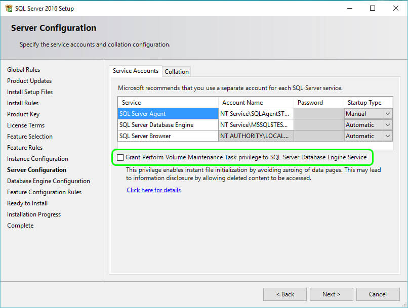Select the SQL Server Agent service row

(x=168, y=114)
